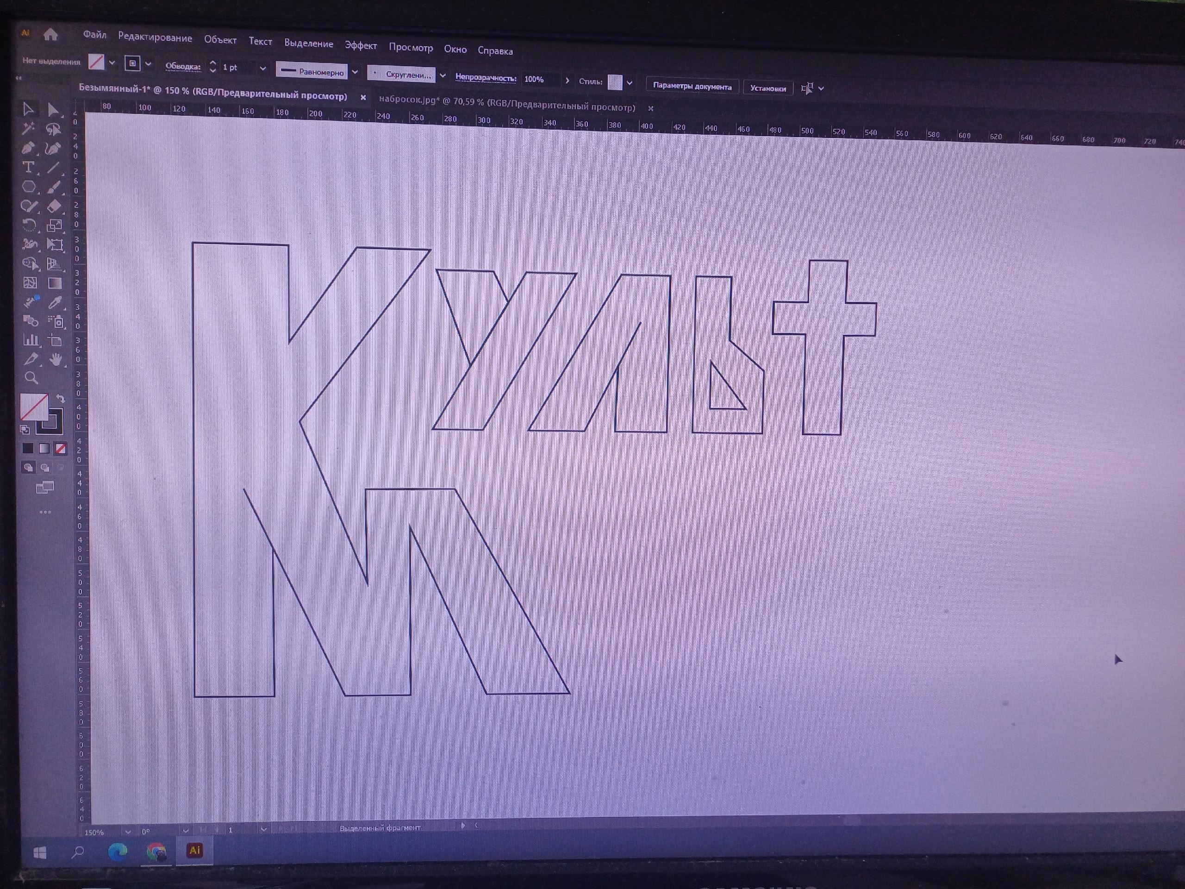The width and height of the screenshot is (1185, 889).
Task: Open the 150% zoom level dropdown
Action: (x=127, y=832)
